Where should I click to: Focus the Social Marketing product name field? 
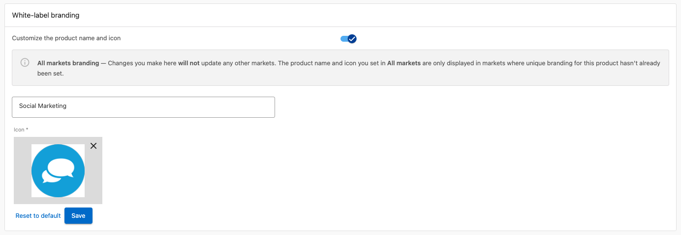[x=143, y=107]
